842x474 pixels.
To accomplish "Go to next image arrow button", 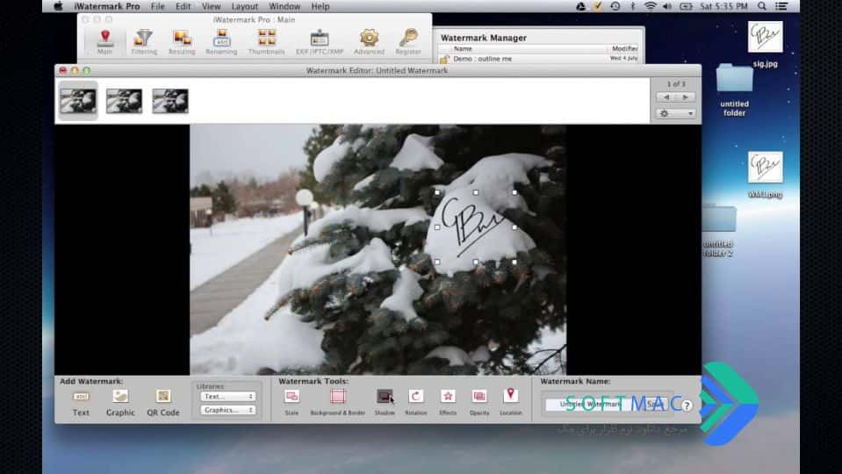I will click(686, 97).
